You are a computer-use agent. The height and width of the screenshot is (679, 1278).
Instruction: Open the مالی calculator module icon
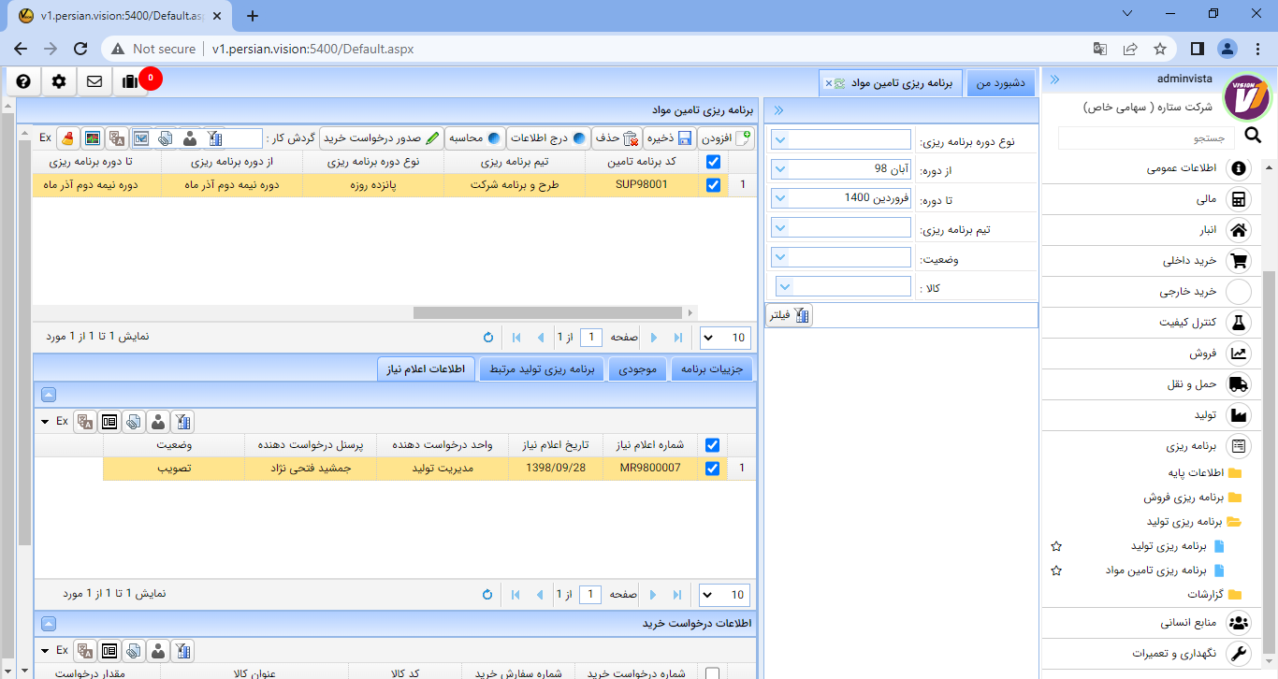tap(1239, 199)
